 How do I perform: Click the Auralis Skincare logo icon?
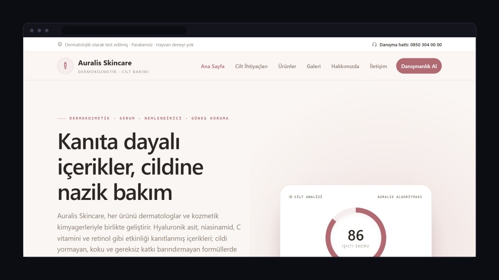pyautogui.click(x=65, y=66)
